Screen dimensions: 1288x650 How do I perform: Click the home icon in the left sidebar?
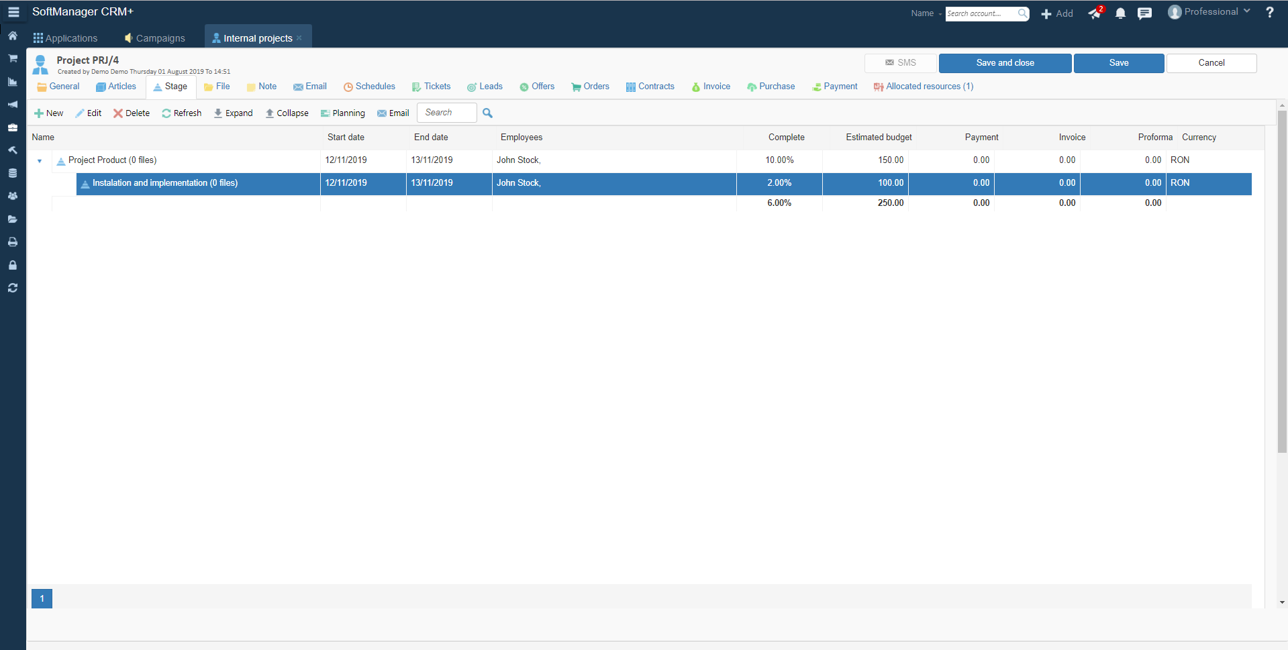click(x=13, y=36)
